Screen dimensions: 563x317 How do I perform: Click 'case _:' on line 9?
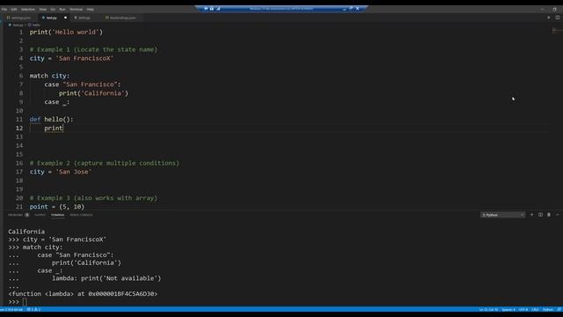(57, 102)
